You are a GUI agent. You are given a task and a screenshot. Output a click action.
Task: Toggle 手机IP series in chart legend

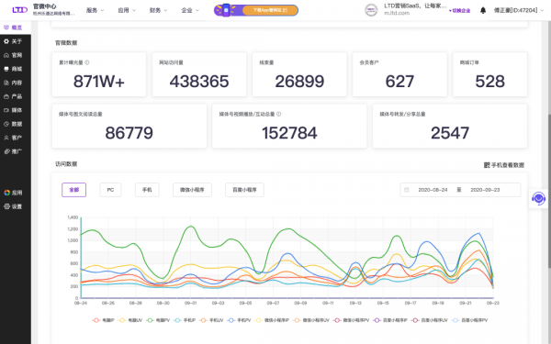pyautogui.click(x=185, y=320)
